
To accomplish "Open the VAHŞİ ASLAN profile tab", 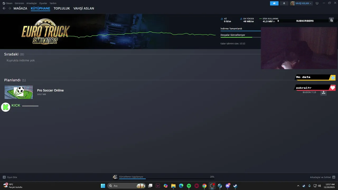I will point(84,8).
